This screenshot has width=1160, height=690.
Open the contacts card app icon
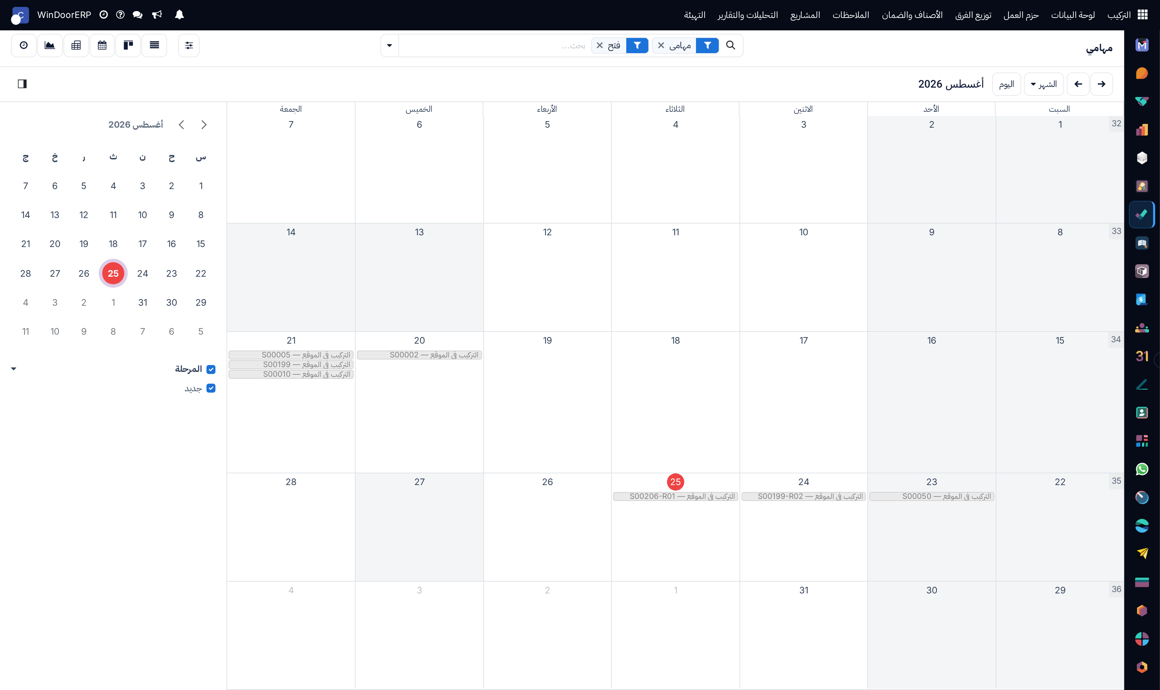1142,412
